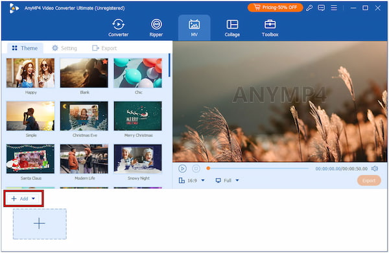Open the Toolbox module

click(x=270, y=28)
